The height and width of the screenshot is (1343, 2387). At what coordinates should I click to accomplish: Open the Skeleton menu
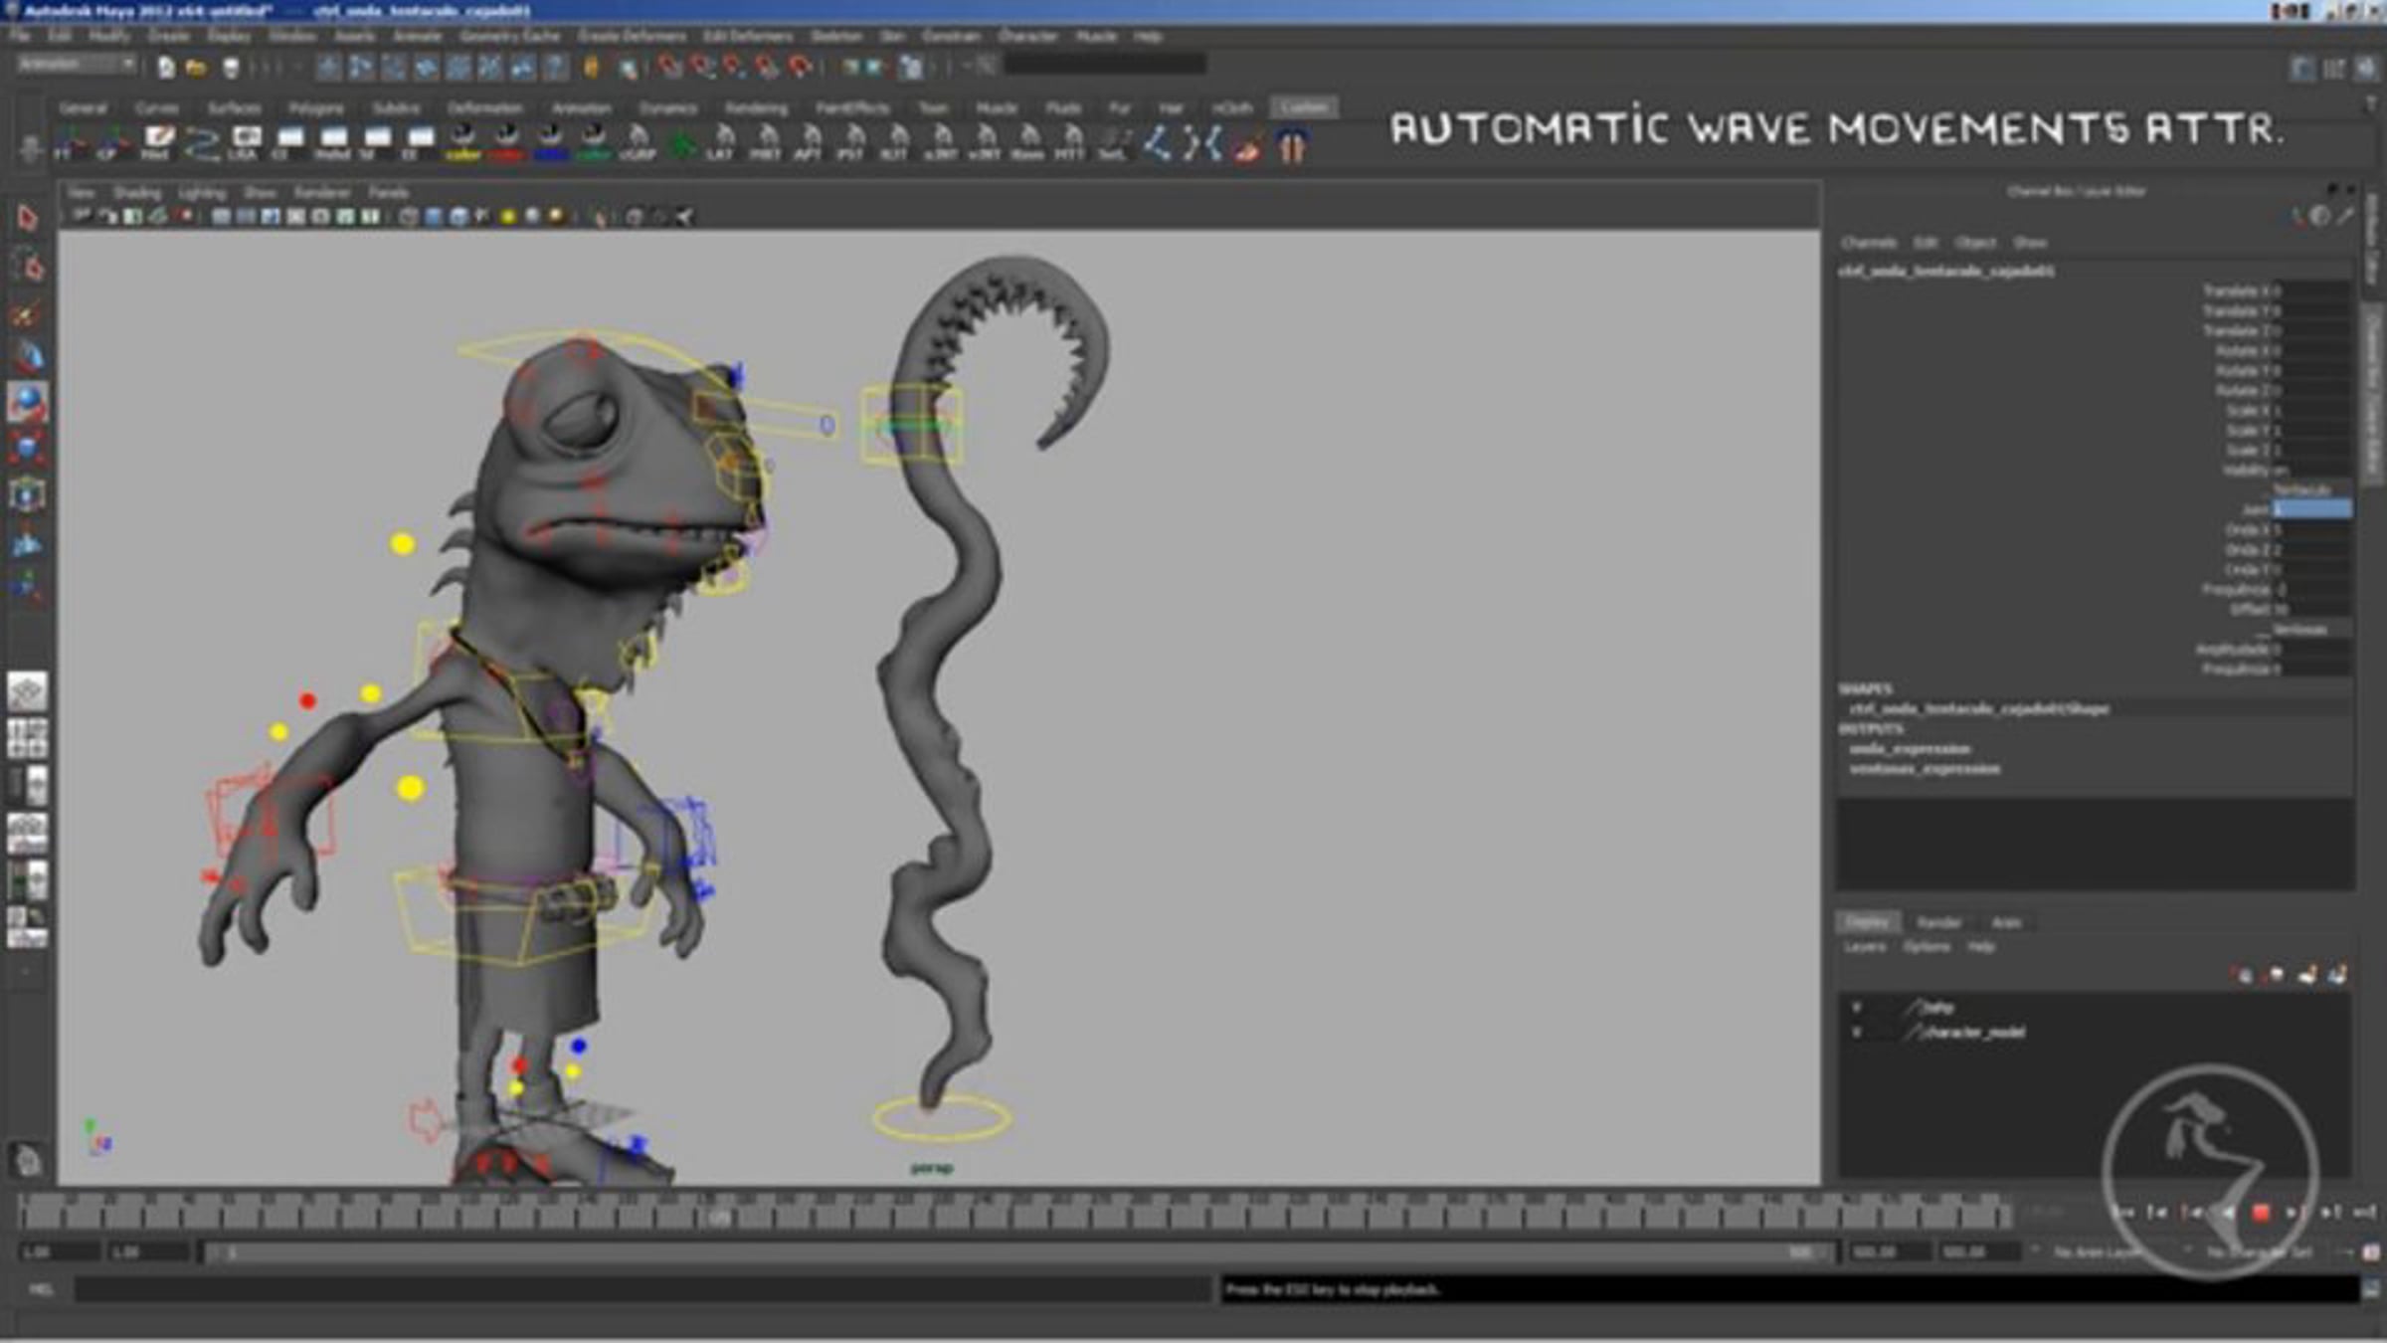(x=835, y=36)
